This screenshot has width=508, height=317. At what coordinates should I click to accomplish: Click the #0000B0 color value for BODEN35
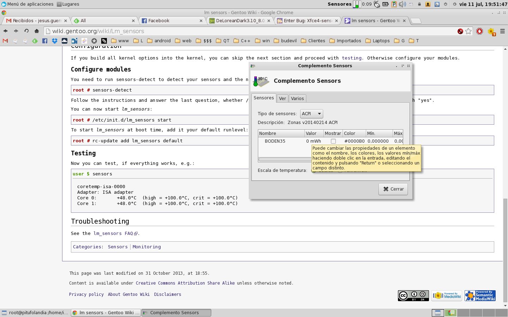(x=354, y=141)
